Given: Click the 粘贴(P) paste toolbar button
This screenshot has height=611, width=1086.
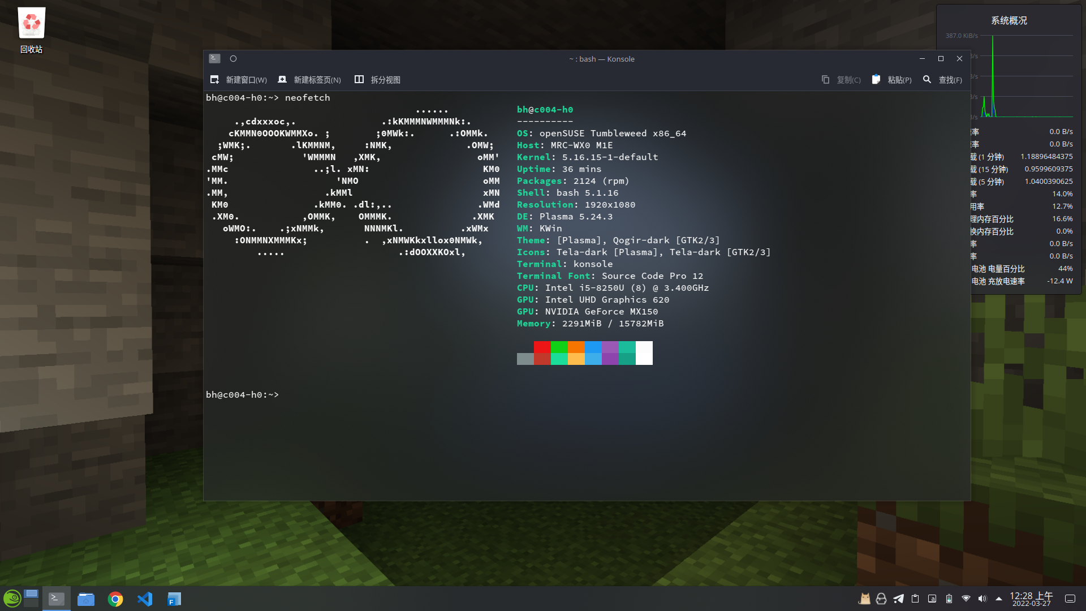Looking at the screenshot, I should [892, 80].
